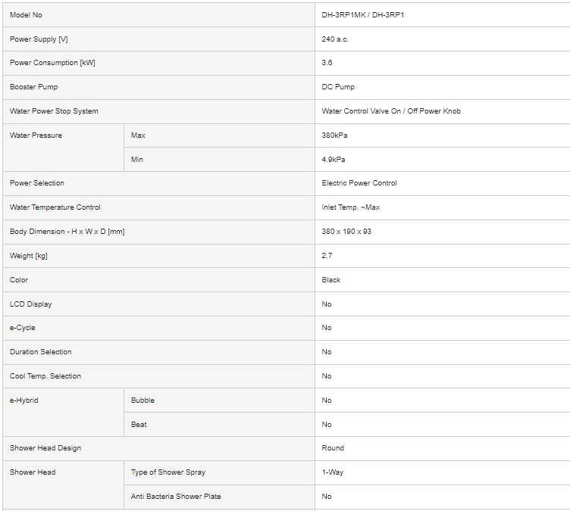
Task: Click the Power Consumption [kW] label
Action: [52, 63]
